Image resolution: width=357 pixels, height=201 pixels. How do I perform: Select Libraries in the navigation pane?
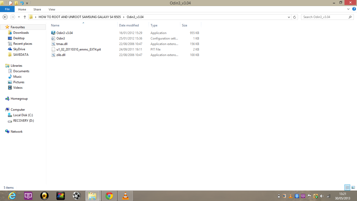point(16,66)
